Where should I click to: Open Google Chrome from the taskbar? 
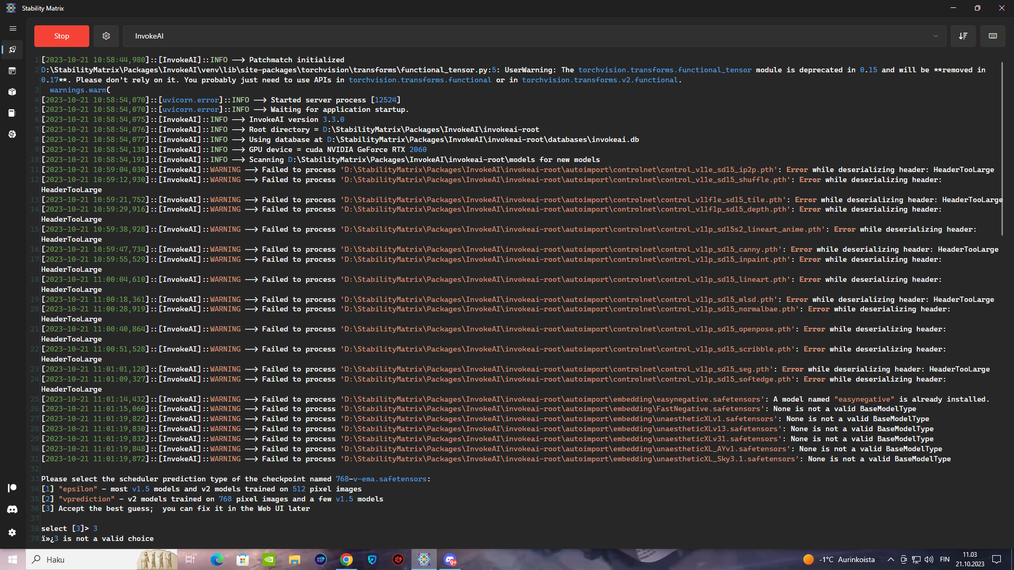[346, 559]
